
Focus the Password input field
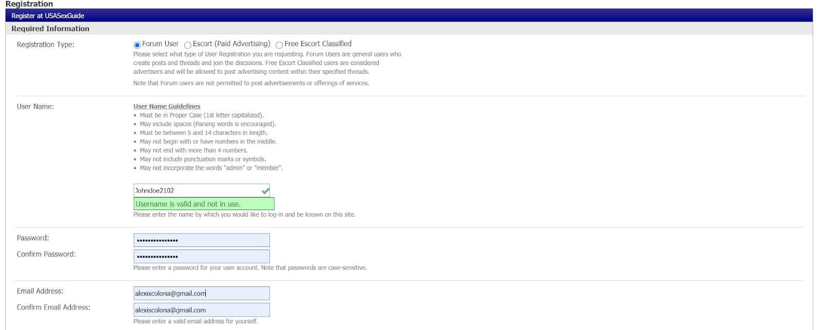click(x=202, y=240)
